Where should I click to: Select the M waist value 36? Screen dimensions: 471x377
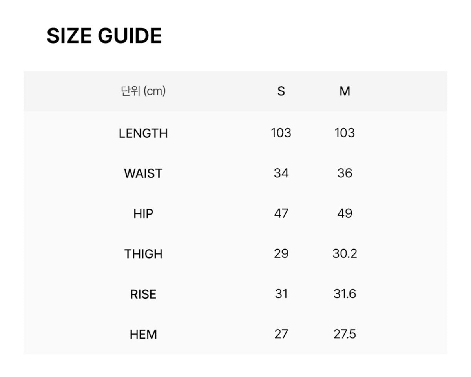point(345,173)
